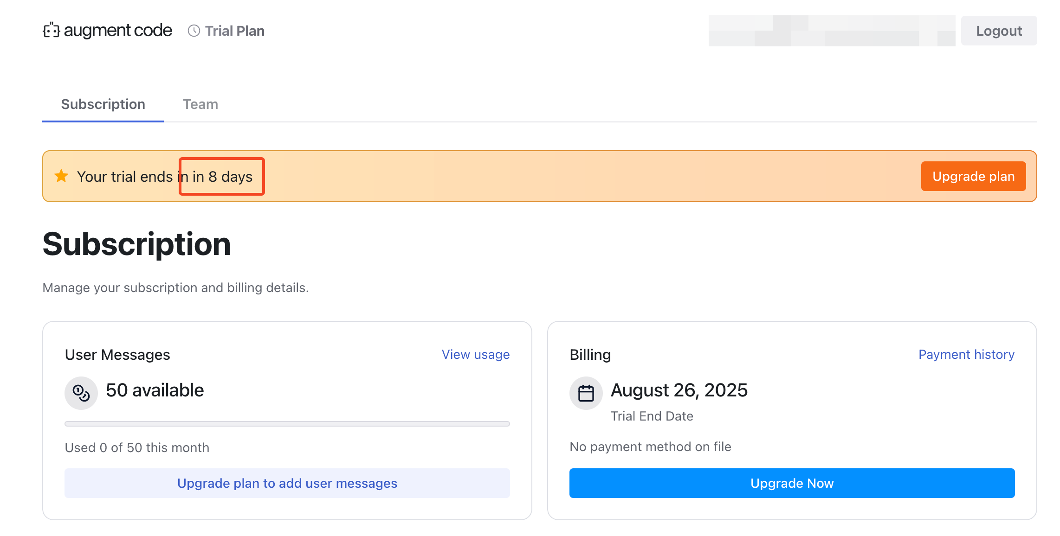Switch to the Team tab
This screenshot has width=1060, height=536.
coord(200,104)
